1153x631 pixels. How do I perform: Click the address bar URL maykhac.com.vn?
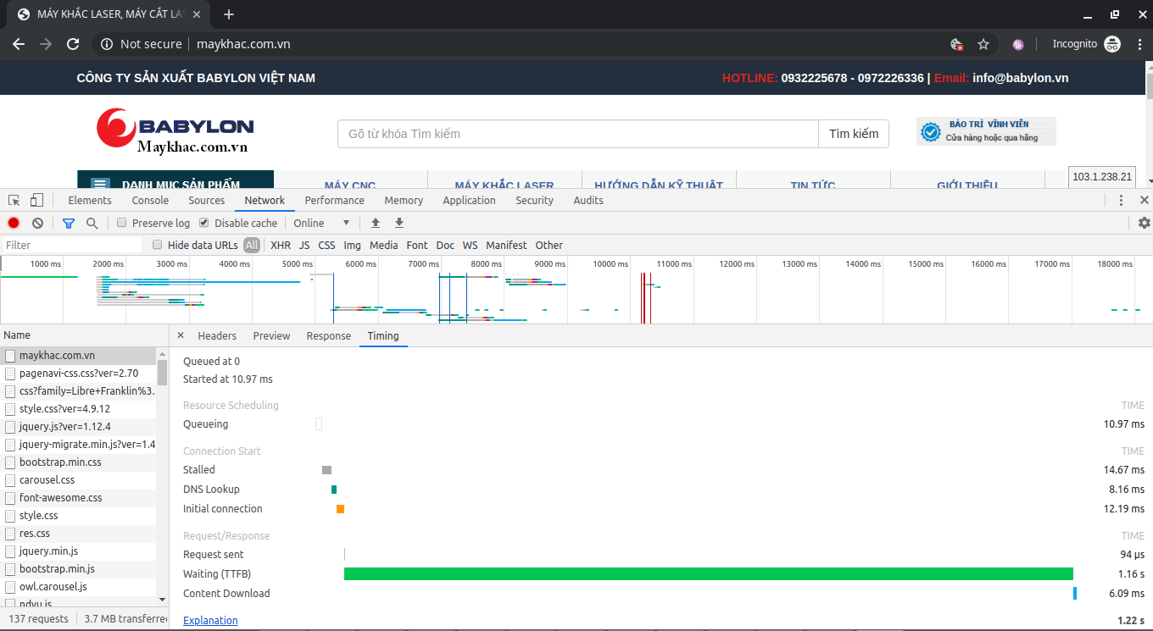244,44
